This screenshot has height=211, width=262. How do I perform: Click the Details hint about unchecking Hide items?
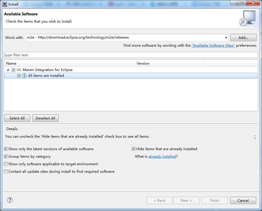tap(77, 137)
